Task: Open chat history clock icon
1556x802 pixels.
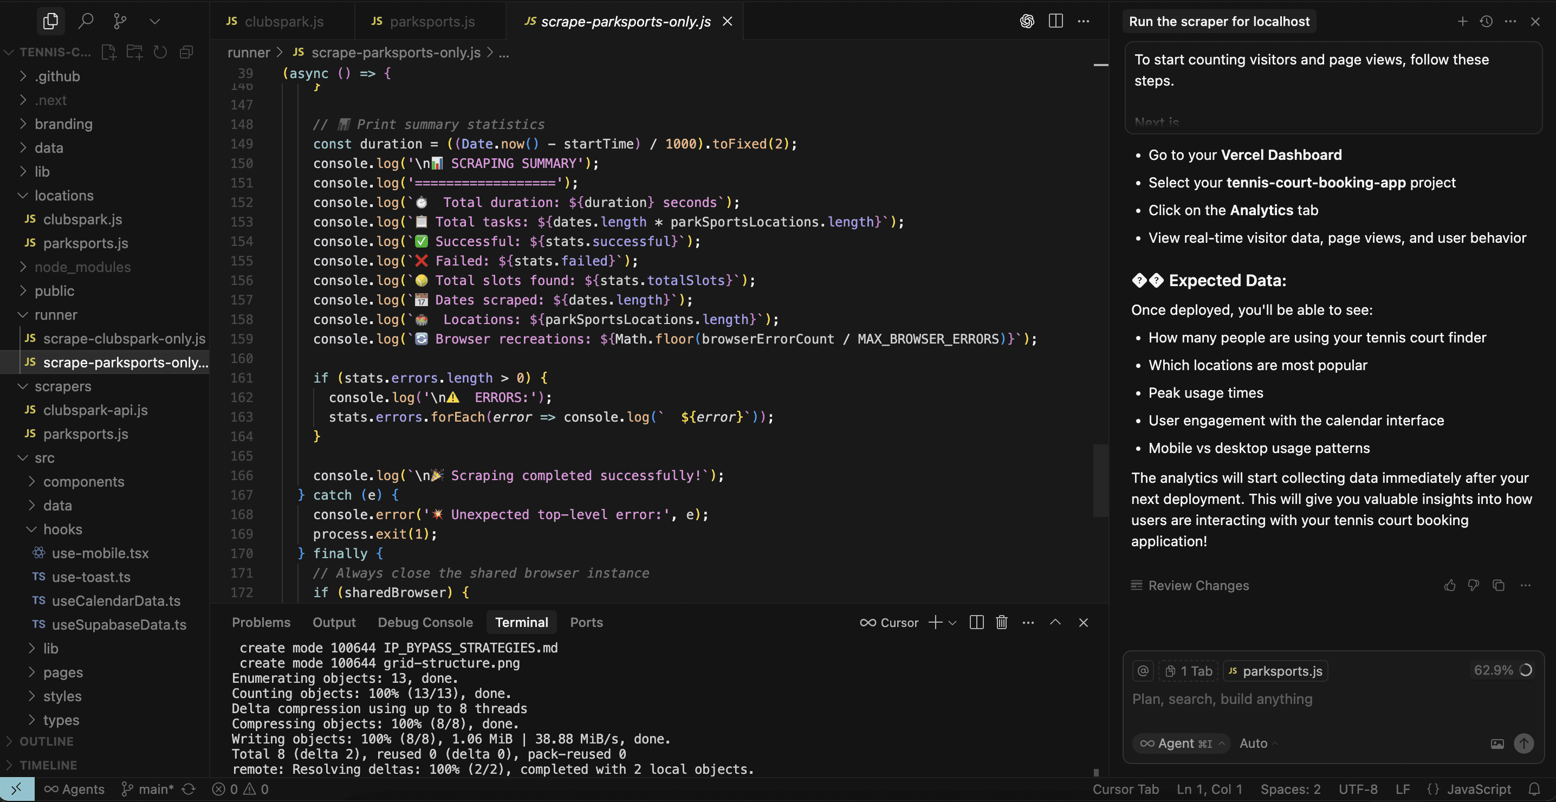Action: pos(1487,21)
